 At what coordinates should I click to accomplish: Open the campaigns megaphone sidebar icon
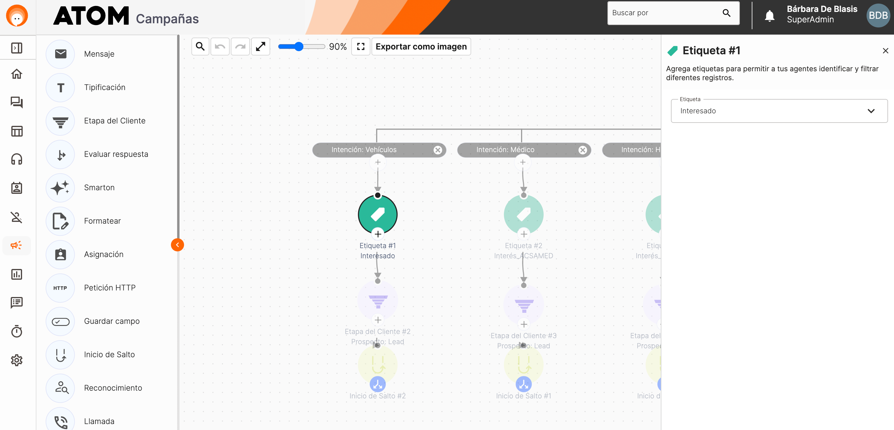pos(16,245)
